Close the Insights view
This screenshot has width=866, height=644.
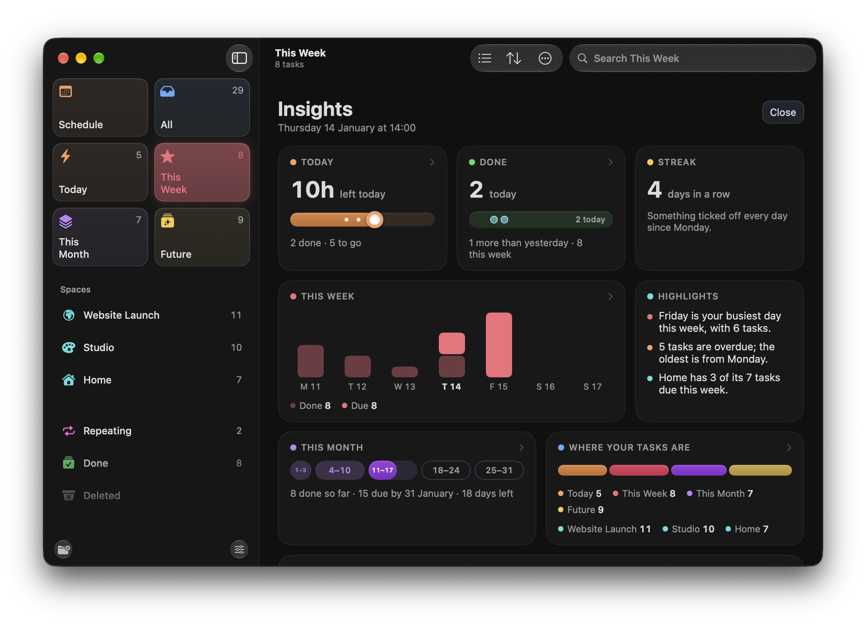click(783, 112)
